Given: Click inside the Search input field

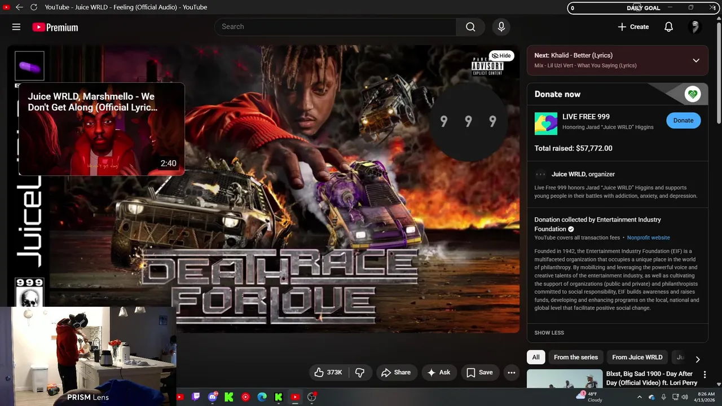Looking at the screenshot, I should click(336, 27).
